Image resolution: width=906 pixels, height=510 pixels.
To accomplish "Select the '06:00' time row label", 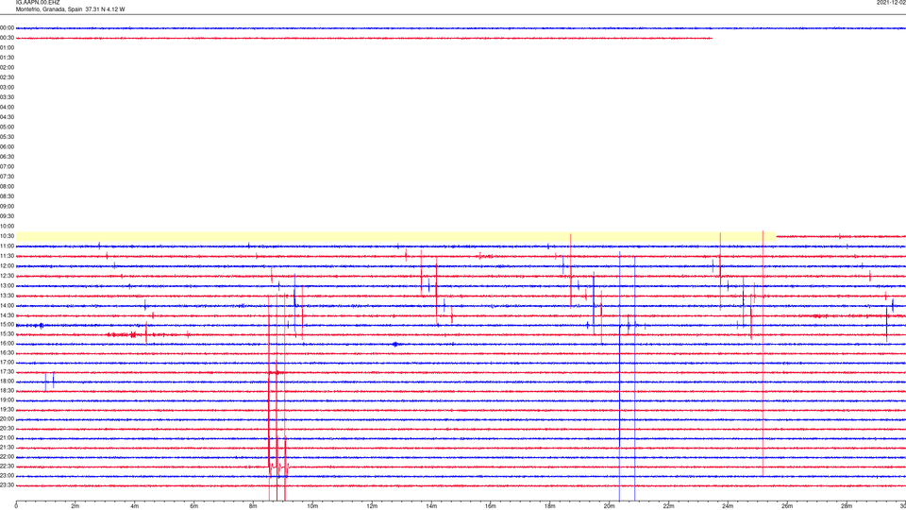I will pyautogui.click(x=7, y=147).
